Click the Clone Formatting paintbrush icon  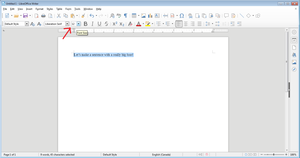tap(83, 16)
